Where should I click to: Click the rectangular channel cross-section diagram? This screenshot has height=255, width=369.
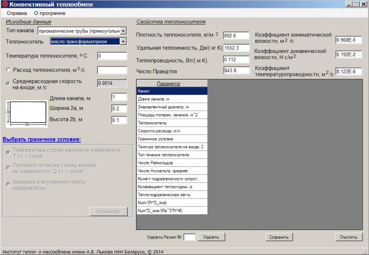click(26, 114)
